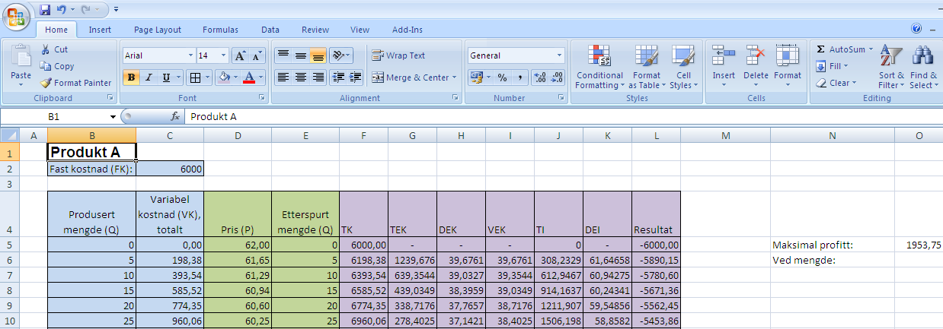Apply Comma Style
943x329 pixels.
(x=520, y=78)
